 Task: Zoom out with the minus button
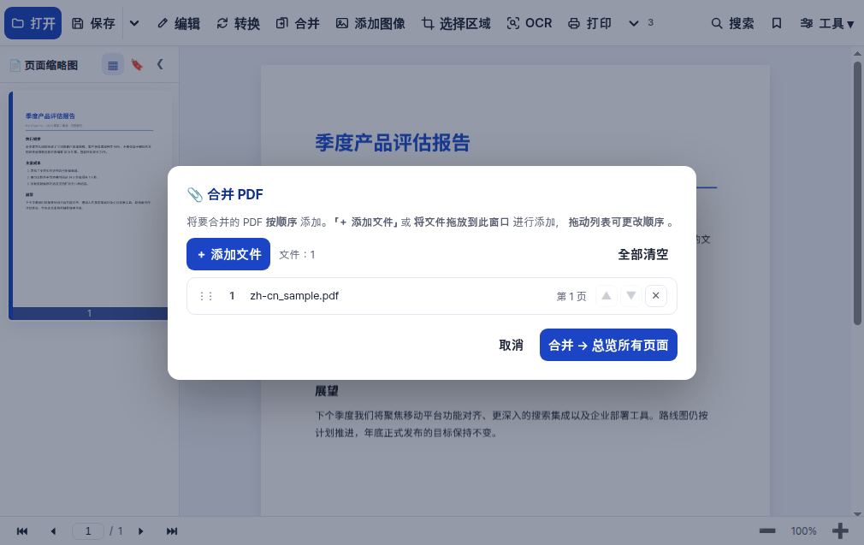click(767, 530)
